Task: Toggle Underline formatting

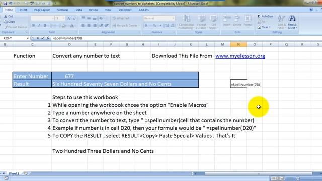Action: point(45,26)
